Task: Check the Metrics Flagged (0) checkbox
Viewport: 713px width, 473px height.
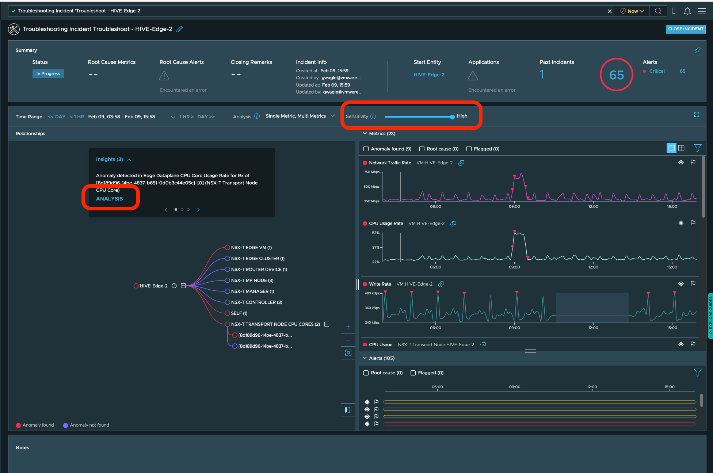Action: coord(469,149)
